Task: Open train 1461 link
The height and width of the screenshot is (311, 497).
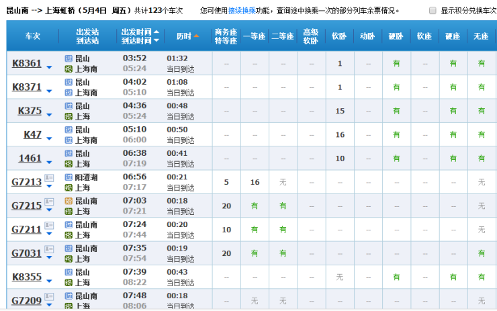Action: 30,159
